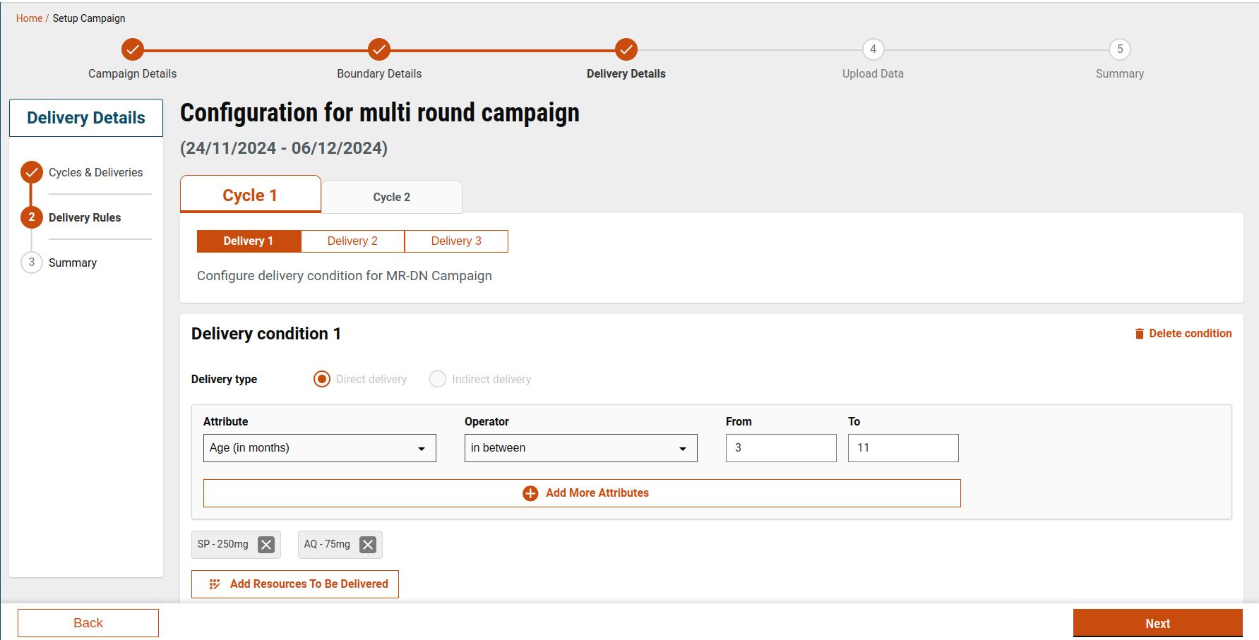Click the From age input field
Image resolution: width=1259 pixels, height=640 pixels.
coord(780,448)
